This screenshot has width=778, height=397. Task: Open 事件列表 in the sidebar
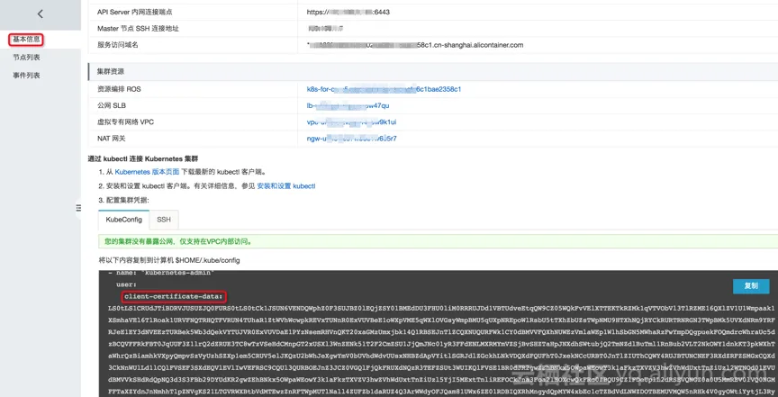point(26,76)
